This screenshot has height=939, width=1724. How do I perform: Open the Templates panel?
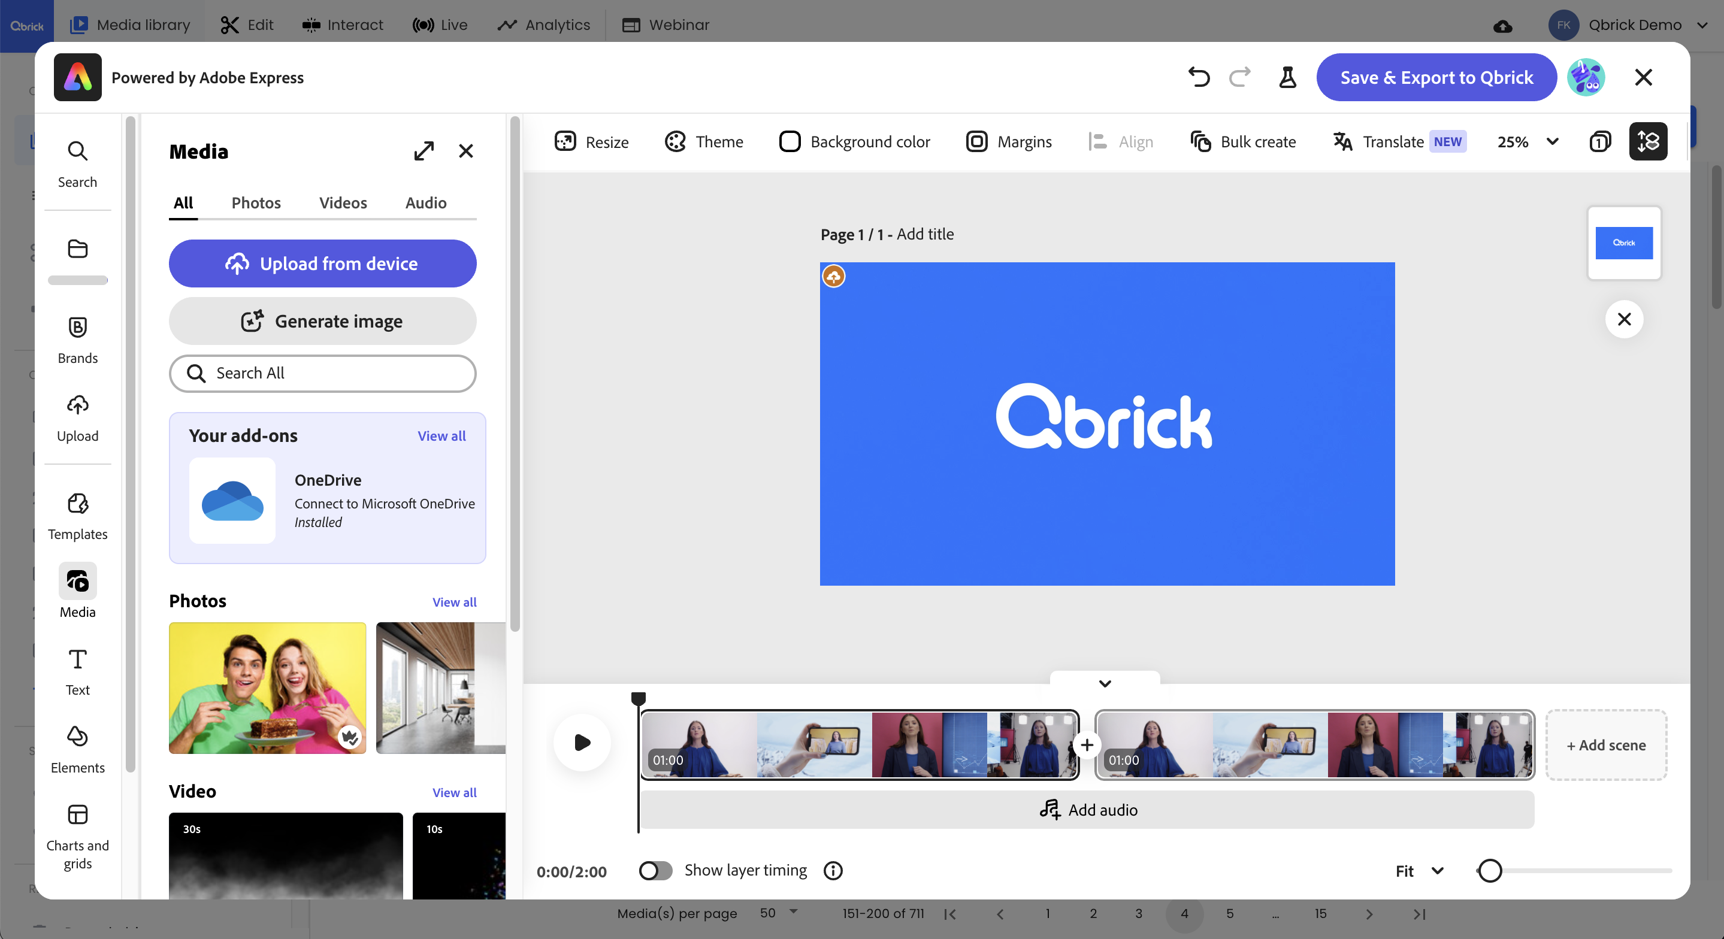point(78,516)
